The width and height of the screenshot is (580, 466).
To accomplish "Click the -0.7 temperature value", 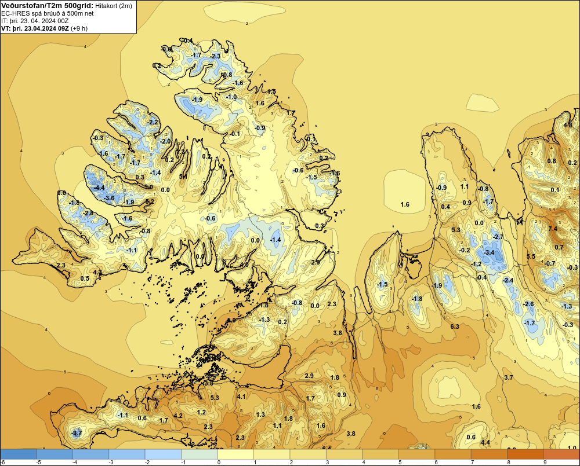I will (x=550, y=263).
